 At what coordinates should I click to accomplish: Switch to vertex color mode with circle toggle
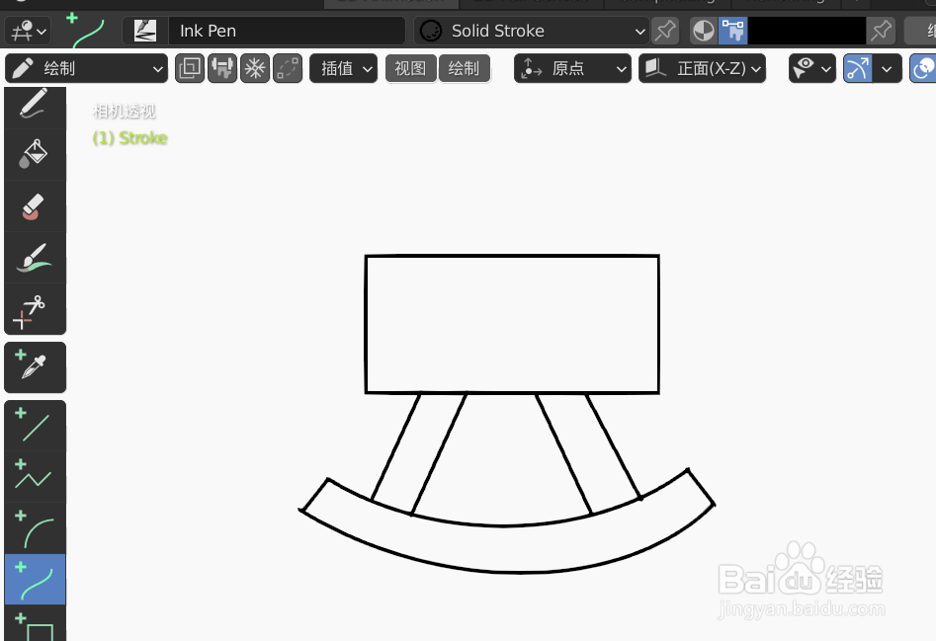tap(703, 30)
